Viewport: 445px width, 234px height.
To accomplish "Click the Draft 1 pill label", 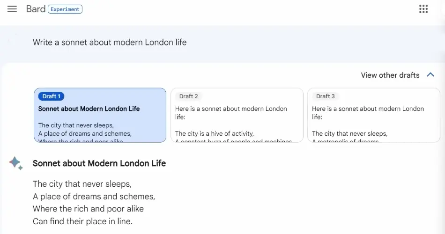I will 51,96.
